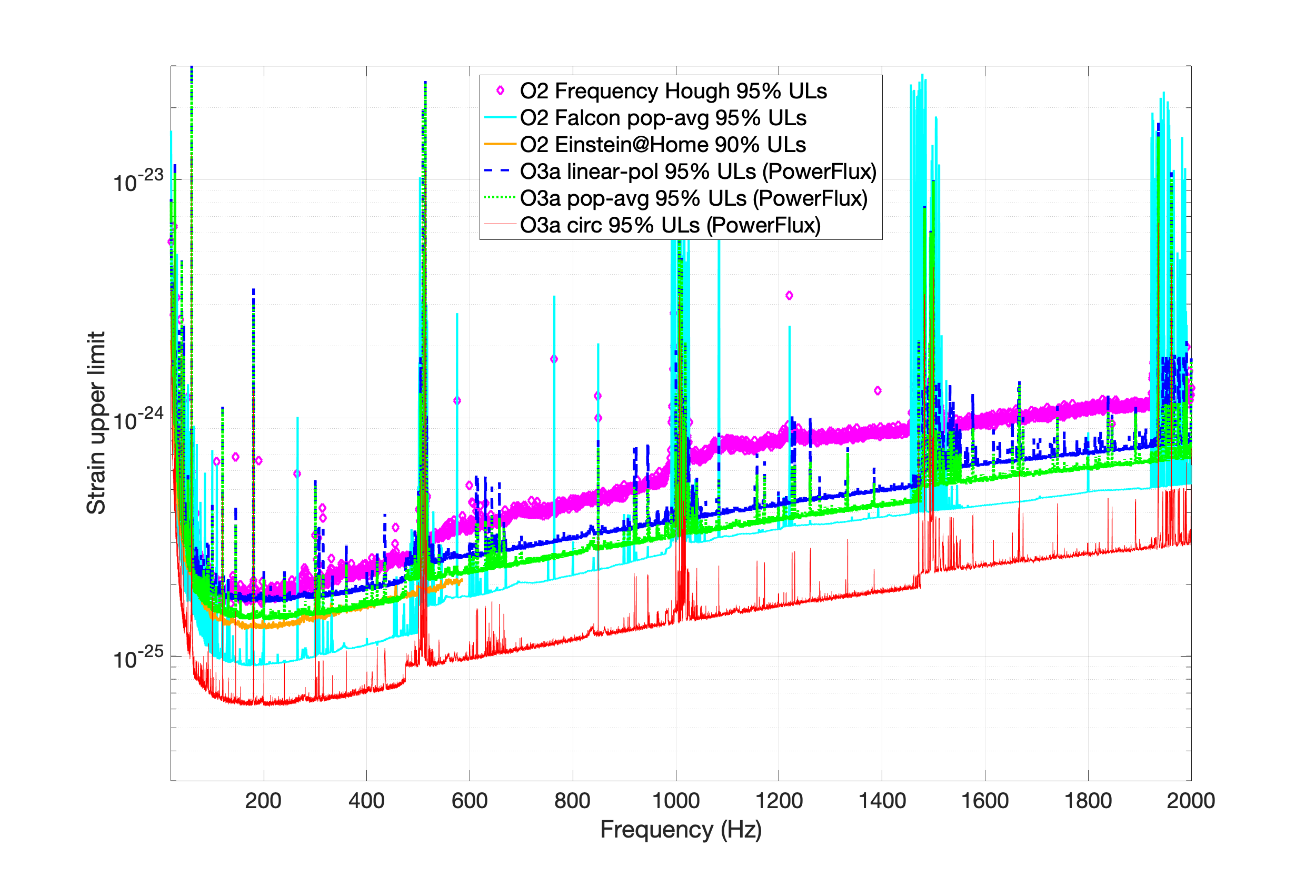Click the cyan line sample in legend
This screenshot has width=1316, height=877.
pos(500,117)
